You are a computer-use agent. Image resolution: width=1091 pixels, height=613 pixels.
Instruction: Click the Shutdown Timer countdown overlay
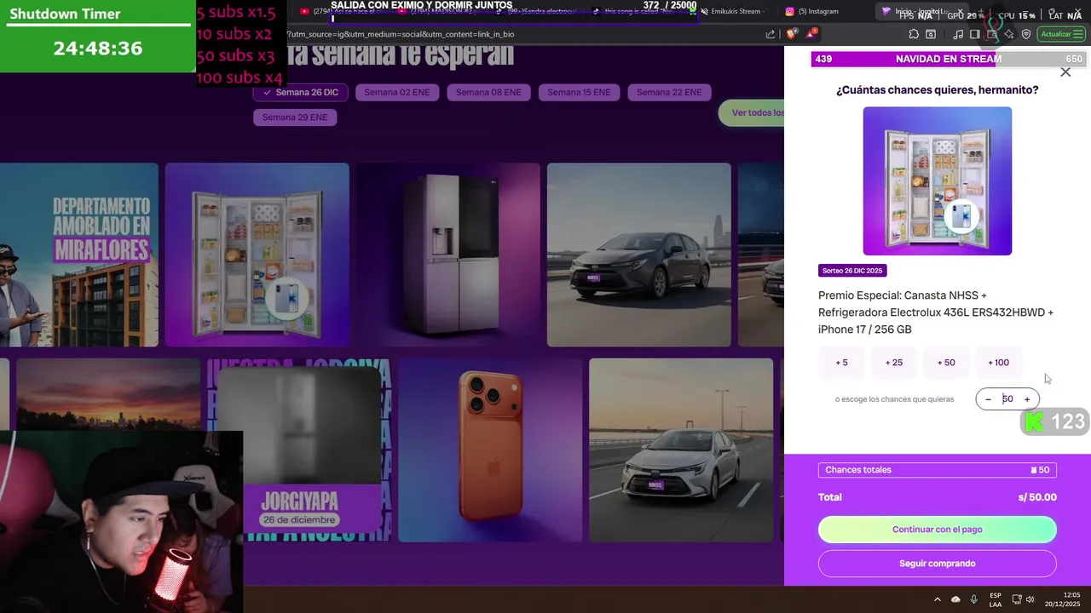click(97, 36)
